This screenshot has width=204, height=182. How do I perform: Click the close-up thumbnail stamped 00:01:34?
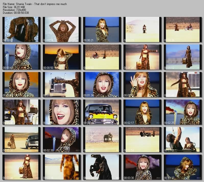point(102,84)
